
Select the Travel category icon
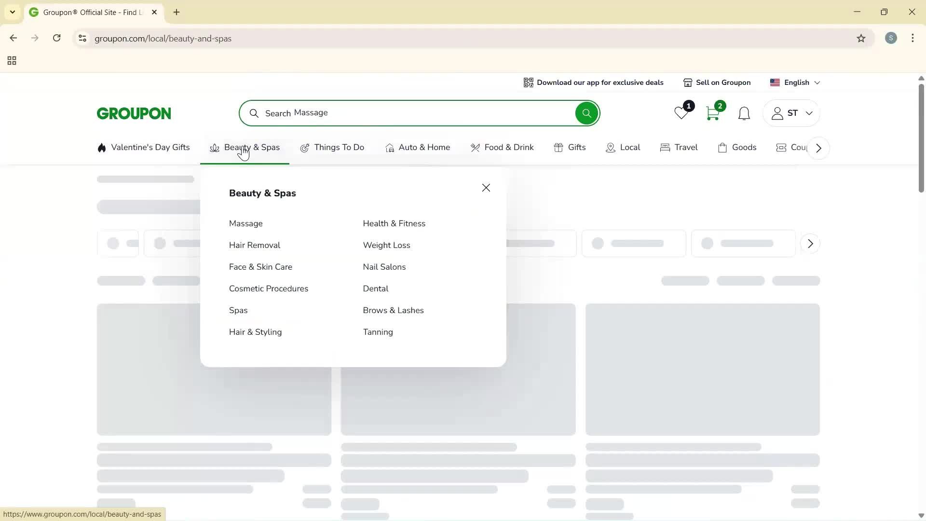click(665, 148)
